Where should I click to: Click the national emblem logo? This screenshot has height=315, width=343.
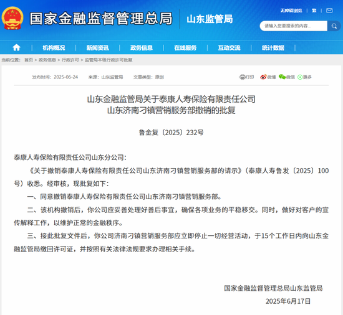[x=12, y=18]
